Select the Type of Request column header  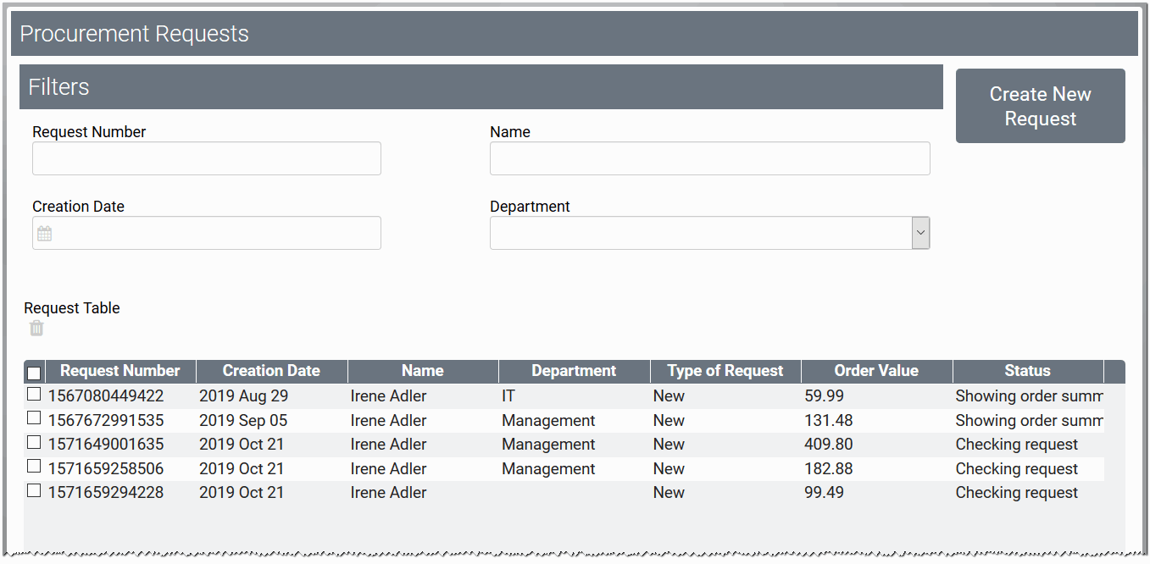pos(725,371)
